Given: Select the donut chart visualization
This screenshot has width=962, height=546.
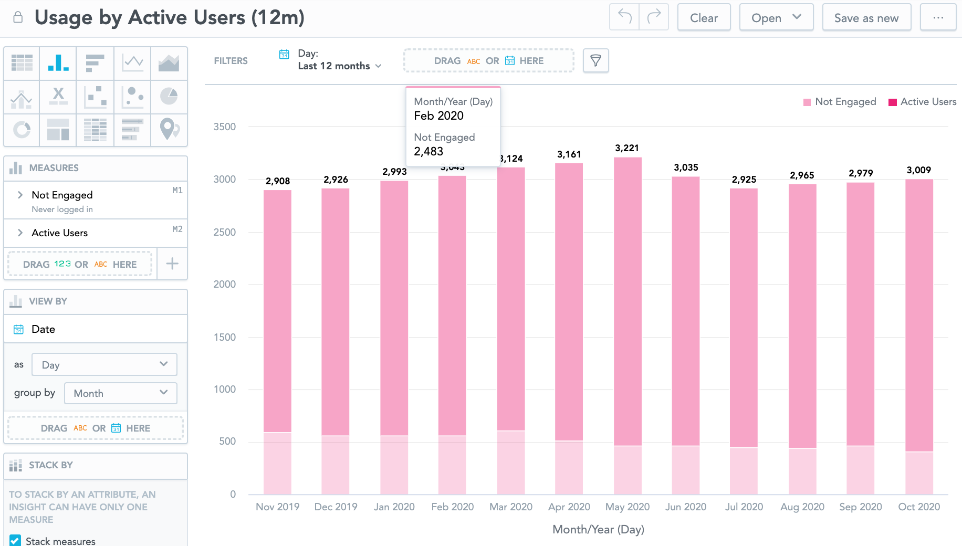Looking at the screenshot, I should [22, 129].
